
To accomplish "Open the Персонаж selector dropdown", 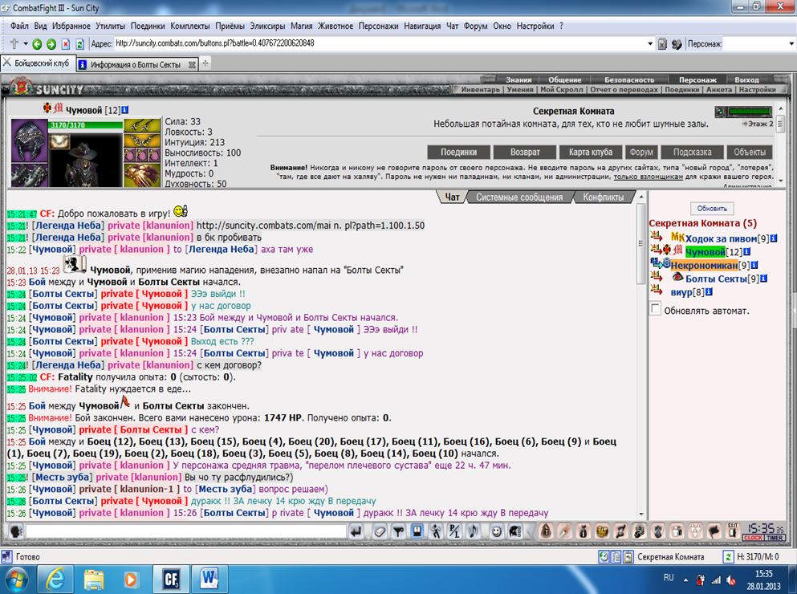I will 791,43.
